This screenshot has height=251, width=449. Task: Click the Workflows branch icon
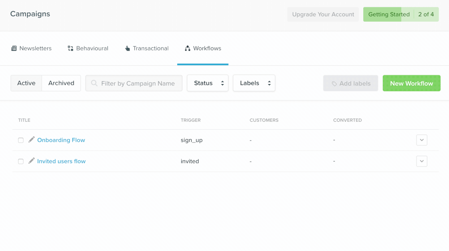click(x=187, y=48)
